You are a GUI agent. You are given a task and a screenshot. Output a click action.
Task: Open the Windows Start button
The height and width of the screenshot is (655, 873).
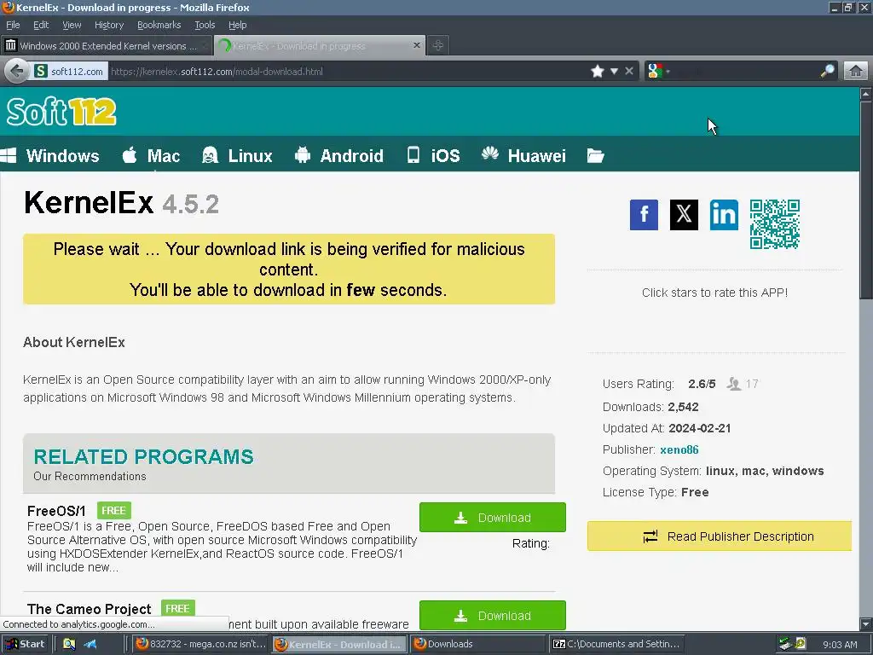coord(25,644)
